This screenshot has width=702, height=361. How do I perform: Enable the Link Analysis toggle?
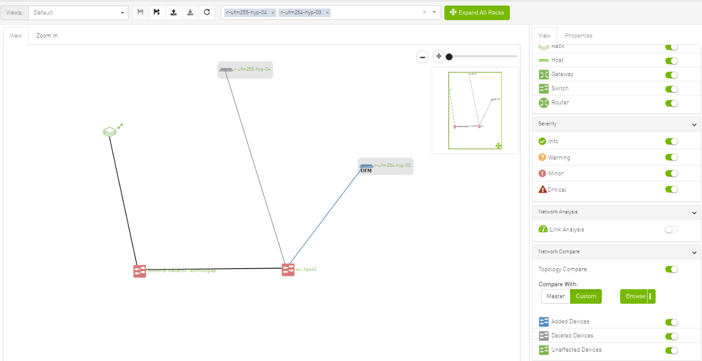point(671,230)
